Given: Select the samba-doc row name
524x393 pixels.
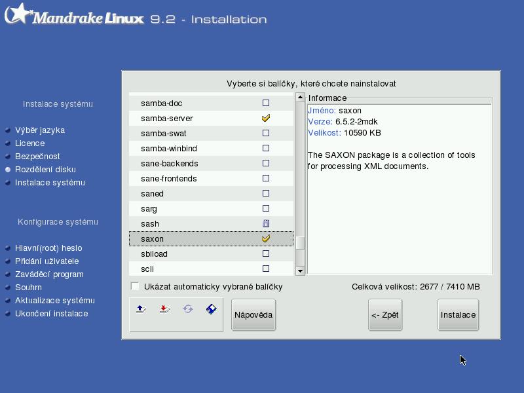Looking at the screenshot, I should coord(161,103).
